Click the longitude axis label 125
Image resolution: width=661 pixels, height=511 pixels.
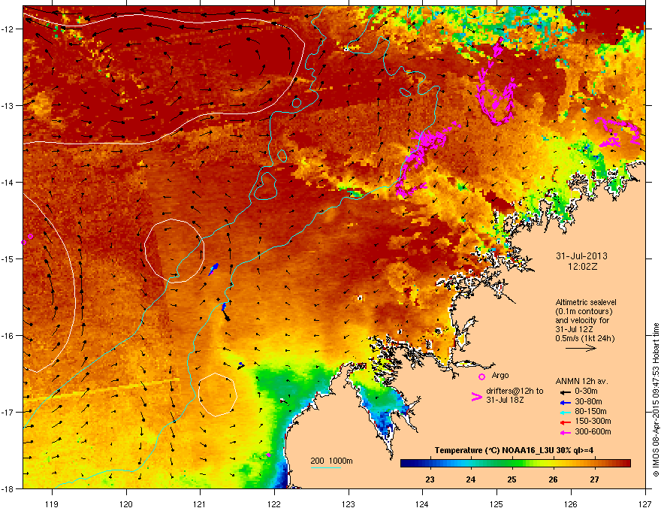(x=497, y=503)
